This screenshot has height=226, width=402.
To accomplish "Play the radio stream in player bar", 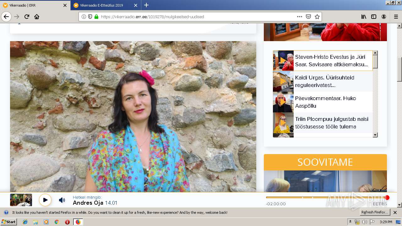I will (x=45, y=200).
